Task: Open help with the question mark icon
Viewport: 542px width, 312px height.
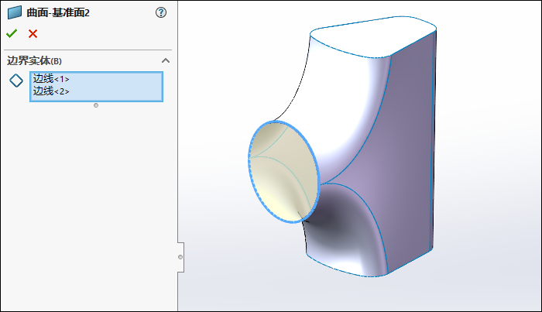Action: point(161,12)
